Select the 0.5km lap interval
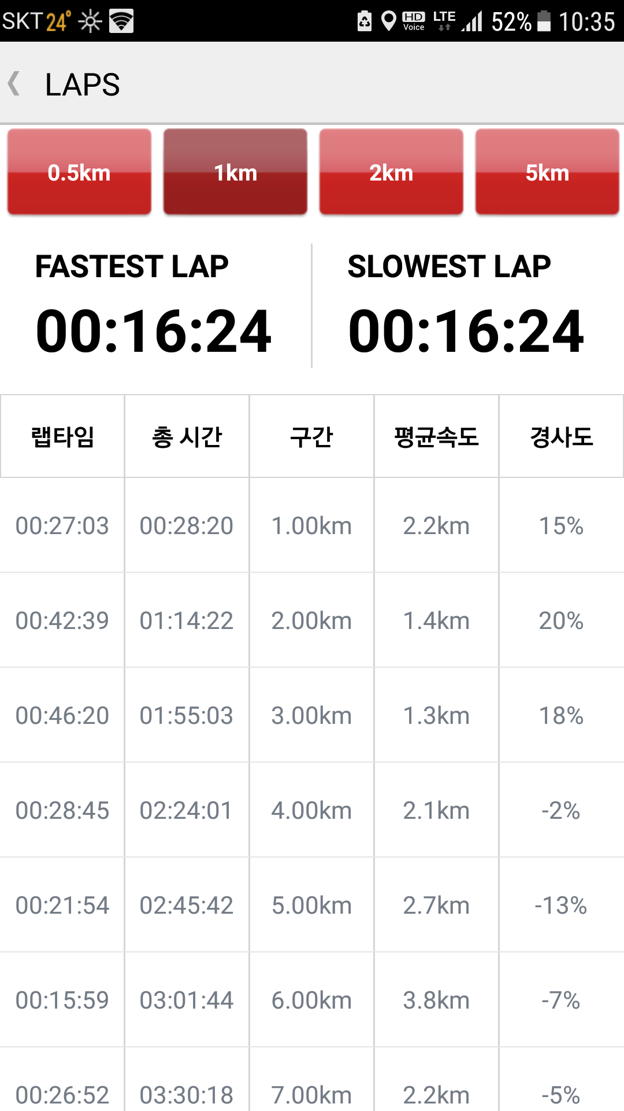 pos(79,172)
